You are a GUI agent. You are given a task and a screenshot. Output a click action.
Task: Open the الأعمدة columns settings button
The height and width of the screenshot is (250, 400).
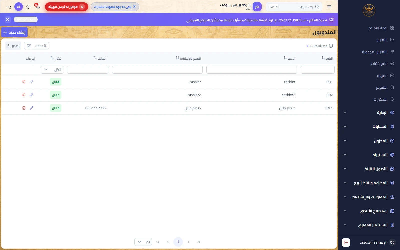(37, 46)
